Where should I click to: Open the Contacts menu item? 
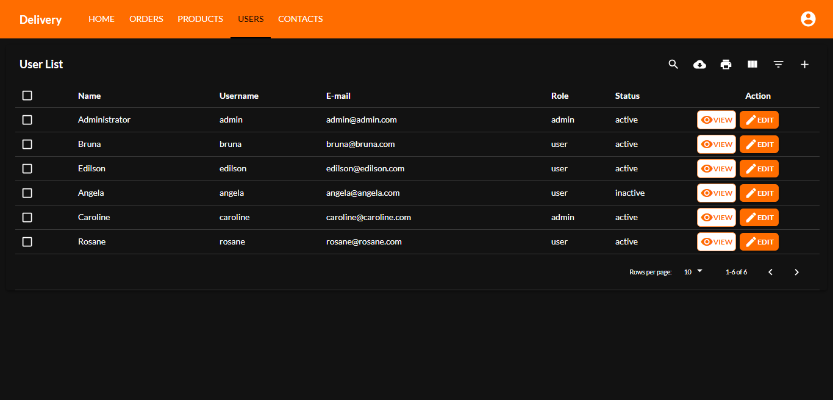[301, 19]
